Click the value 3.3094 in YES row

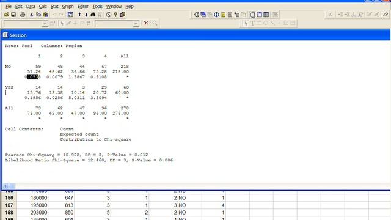click(98, 98)
